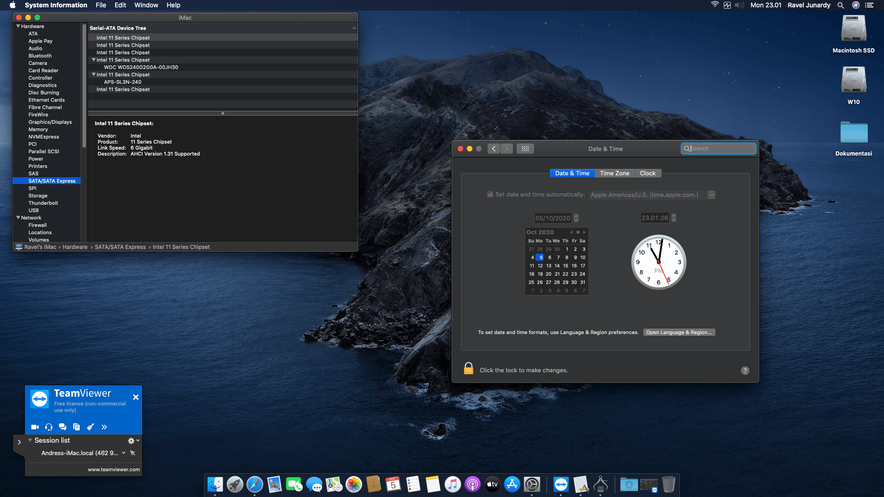Click the analog clock face
The image size is (884, 497).
click(658, 262)
